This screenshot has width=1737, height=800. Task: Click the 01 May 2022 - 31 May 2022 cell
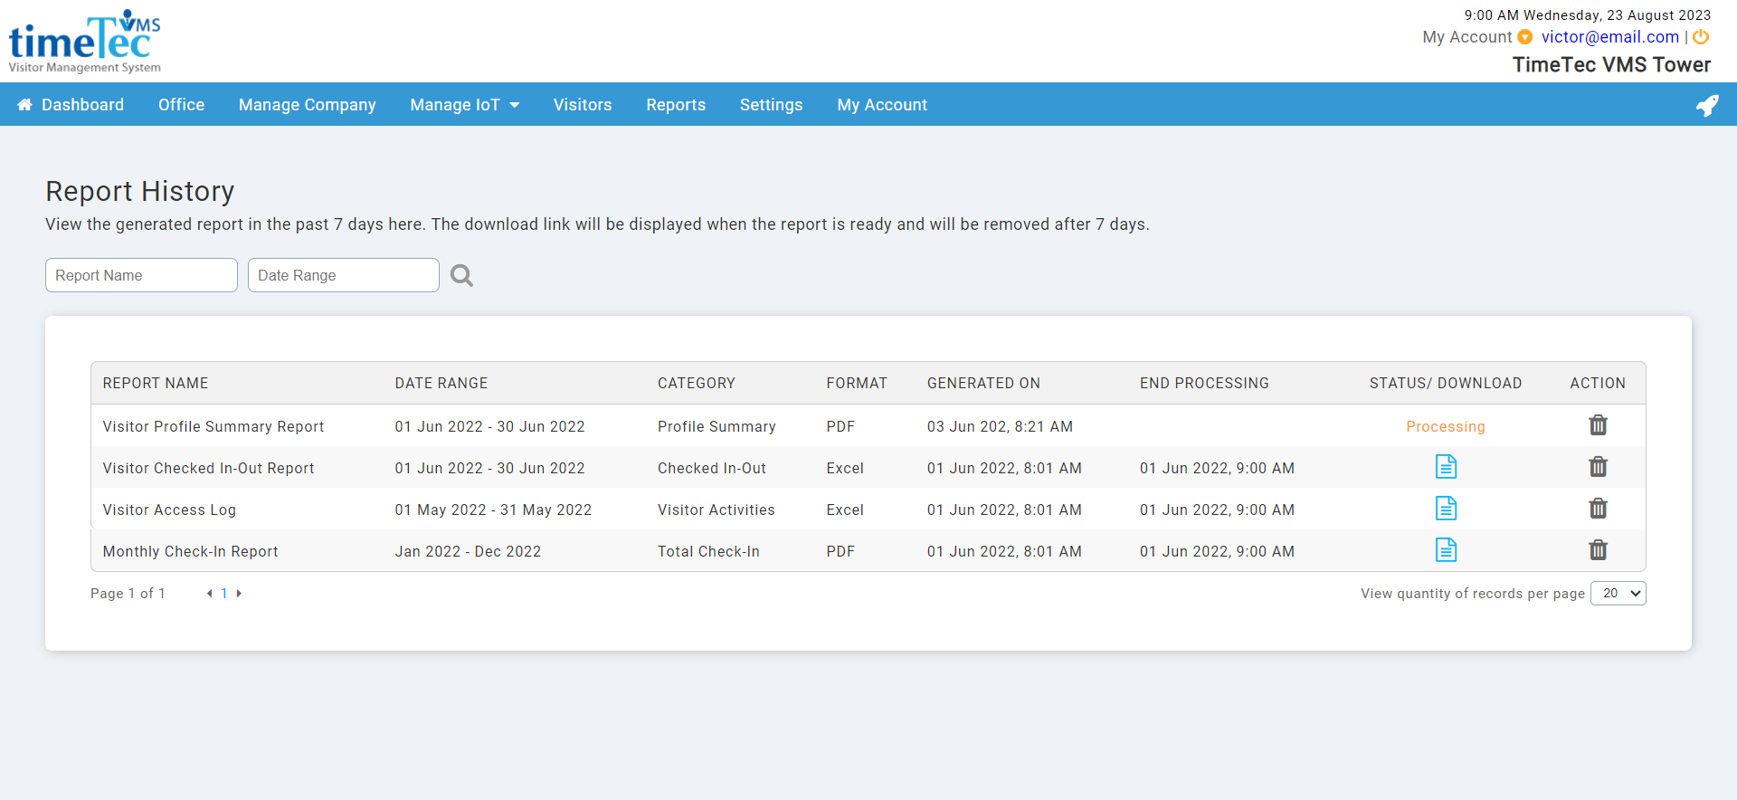coord(493,510)
